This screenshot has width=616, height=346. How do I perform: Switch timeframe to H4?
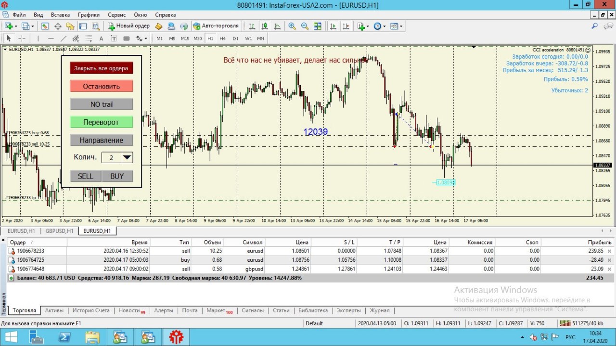(x=223, y=38)
